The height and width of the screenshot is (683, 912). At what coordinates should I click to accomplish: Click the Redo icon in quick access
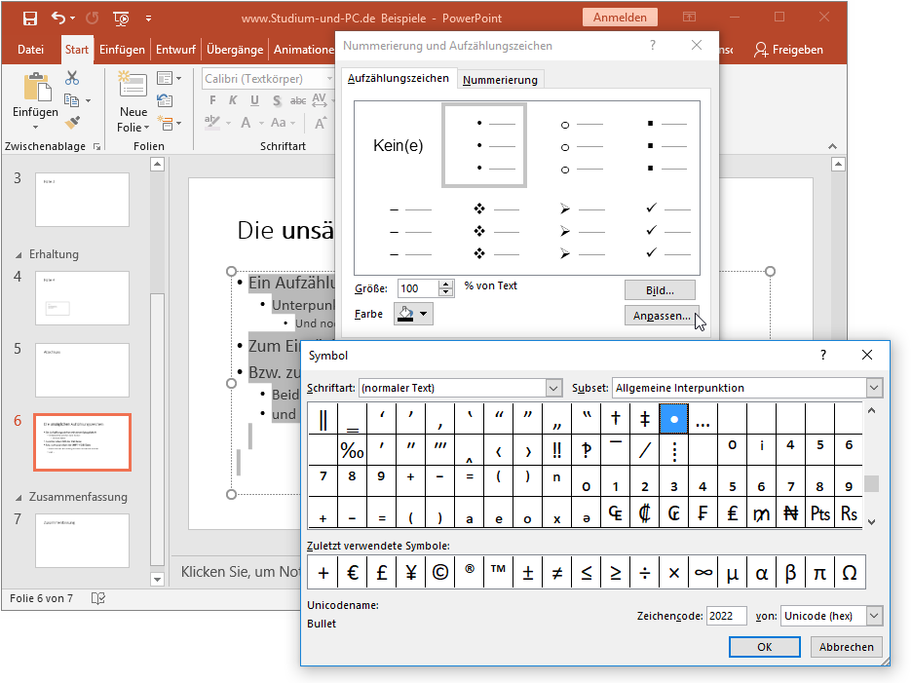coord(92,19)
